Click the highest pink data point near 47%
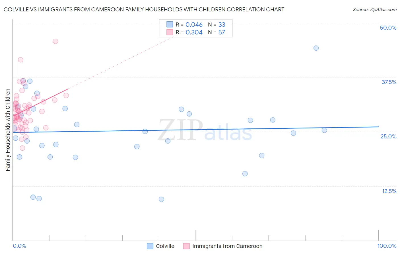Screen dimensions: 400x254 click(x=55, y=41)
